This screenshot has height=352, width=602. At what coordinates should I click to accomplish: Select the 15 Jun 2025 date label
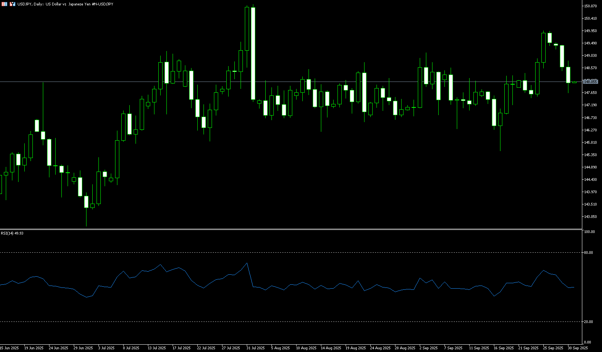click(x=9, y=348)
